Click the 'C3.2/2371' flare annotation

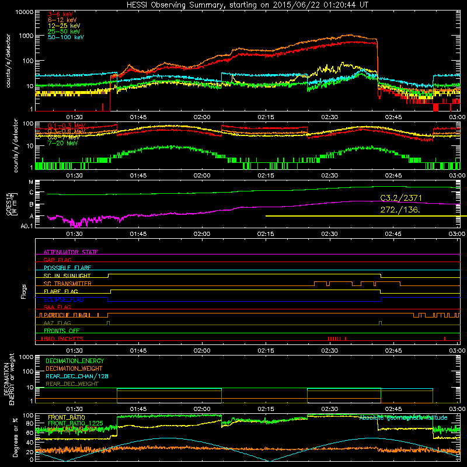[401, 198]
